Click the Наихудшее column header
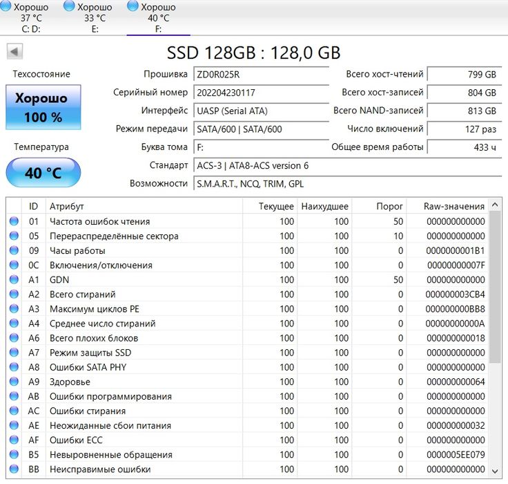Image resolution: width=508 pixels, height=484 pixels. [x=324, y=206]
